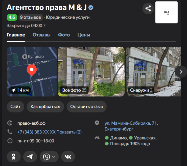The height and width of the screenshot is (166, 187).
Task: Open the Telegram channel link
Action: coord(30,157)
